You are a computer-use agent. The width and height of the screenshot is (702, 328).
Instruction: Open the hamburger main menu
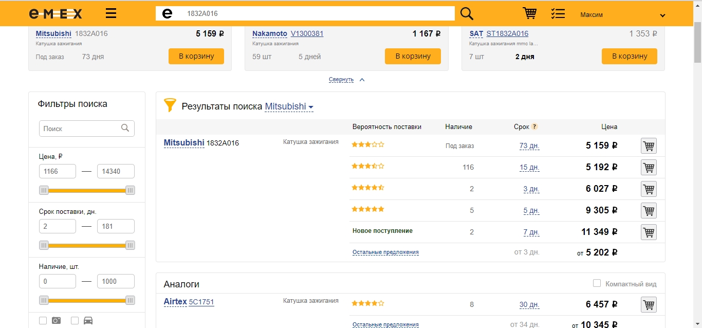(x=110, y=13)
